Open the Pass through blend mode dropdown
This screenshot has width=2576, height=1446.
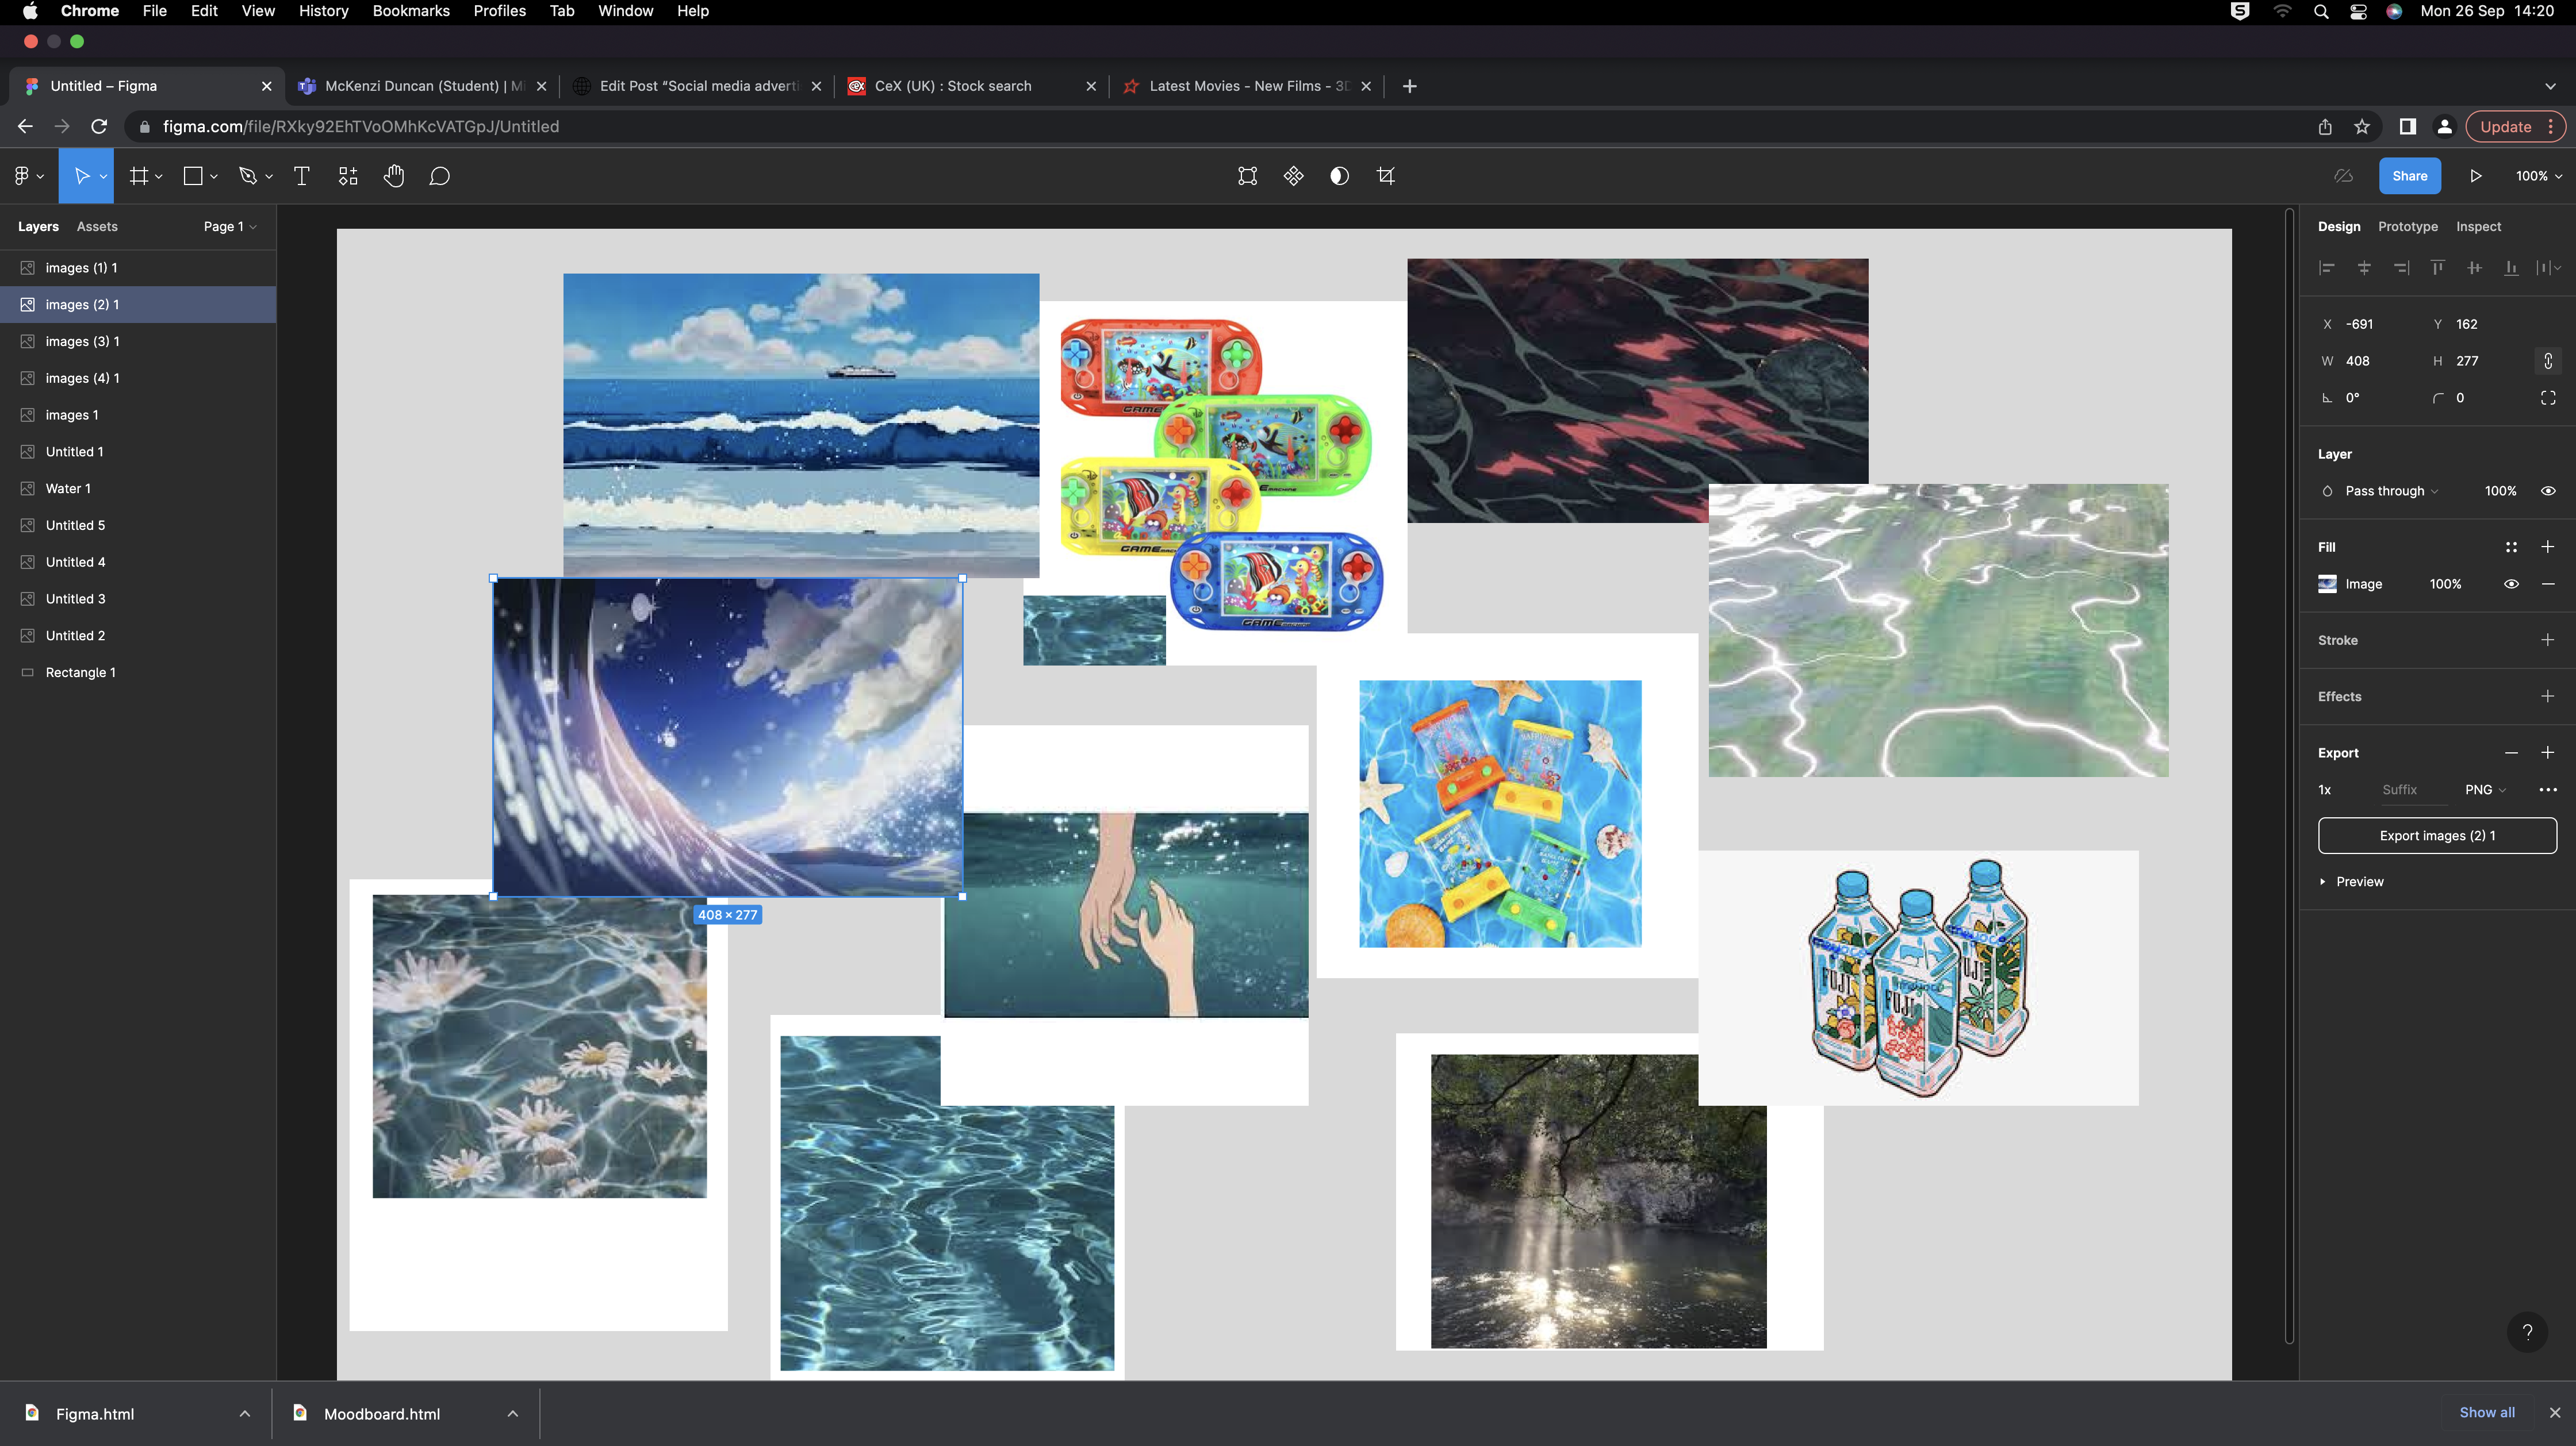tap(2390, 491)
